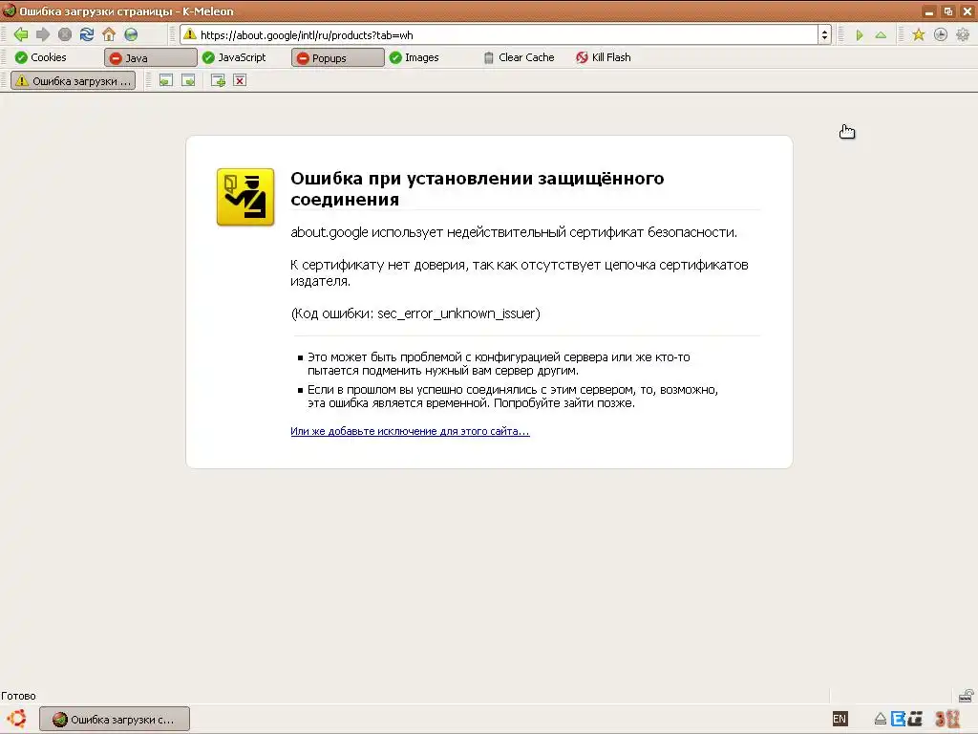The image size is (978, 734).
Task: Toggle Cookies permission
Action: (x=40, y=57)
